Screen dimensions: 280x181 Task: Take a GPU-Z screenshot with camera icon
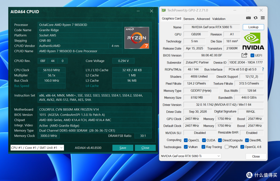coord(248,18)
